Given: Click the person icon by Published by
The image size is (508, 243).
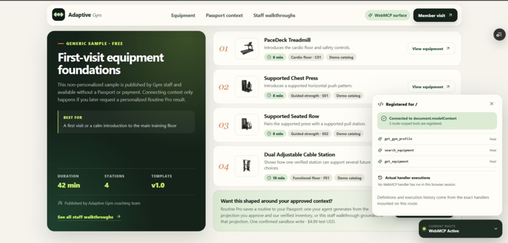Looking at the screenshot, I should (x=60, y=203).
